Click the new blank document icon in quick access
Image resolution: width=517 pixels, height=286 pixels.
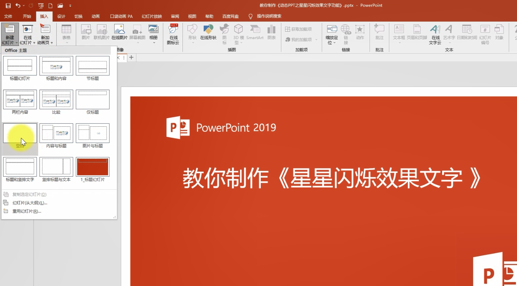51,5
